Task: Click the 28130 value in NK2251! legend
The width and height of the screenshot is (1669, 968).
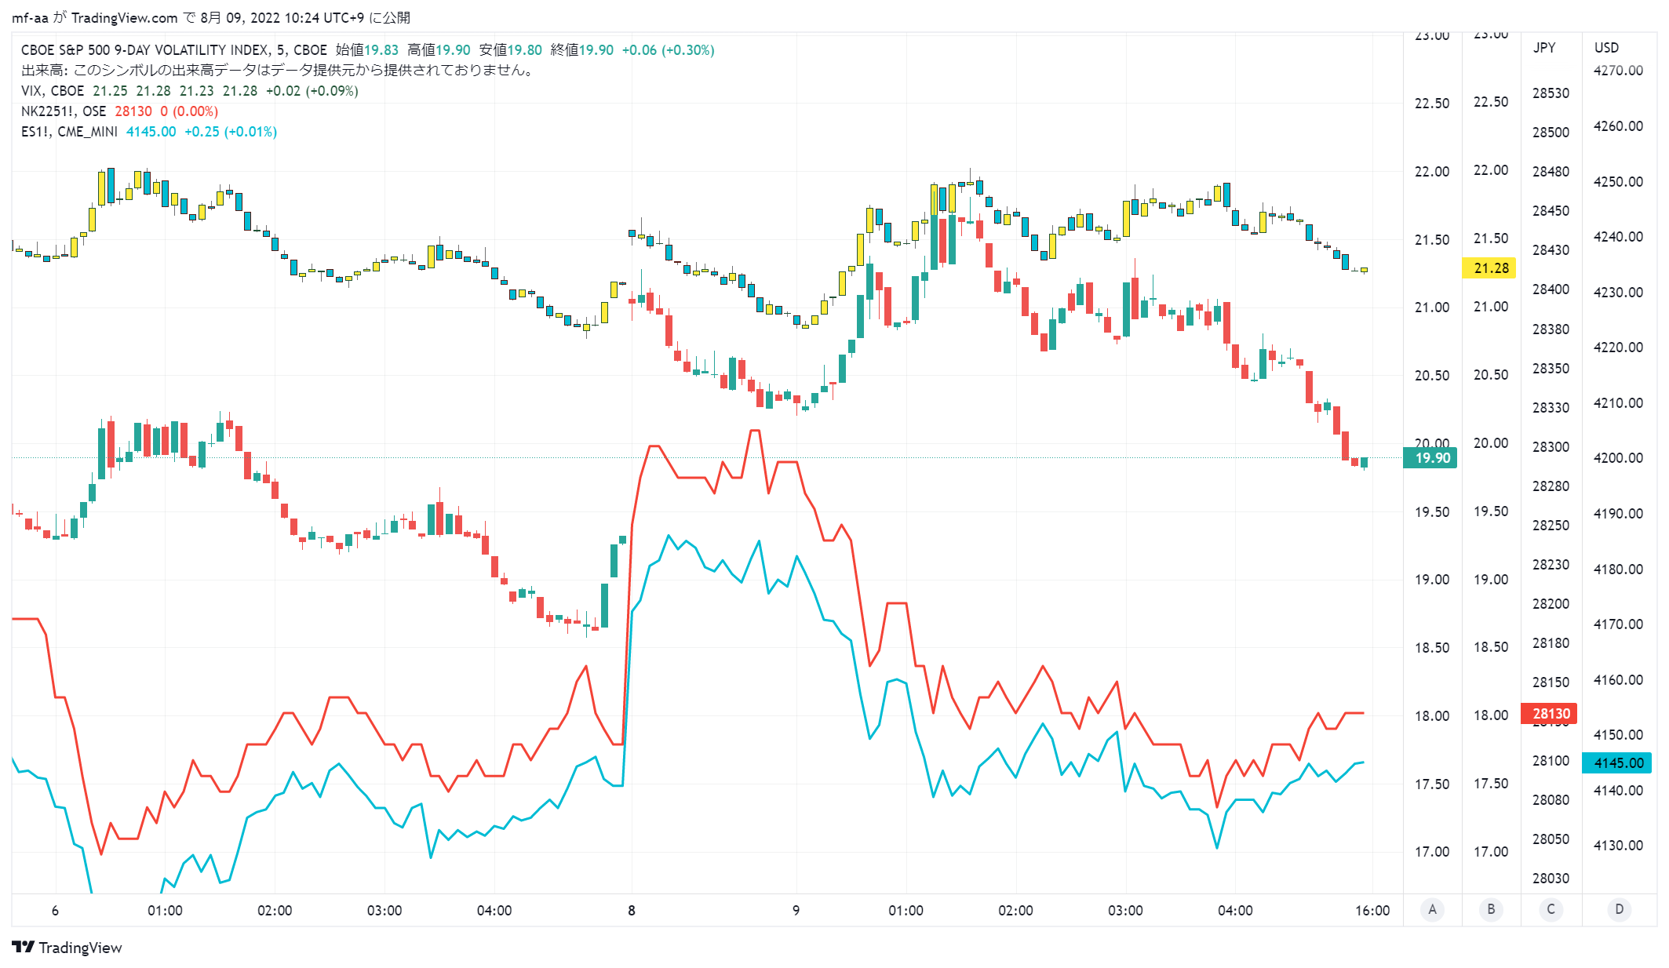Action: pyautogui.click(x=133, y=111)
